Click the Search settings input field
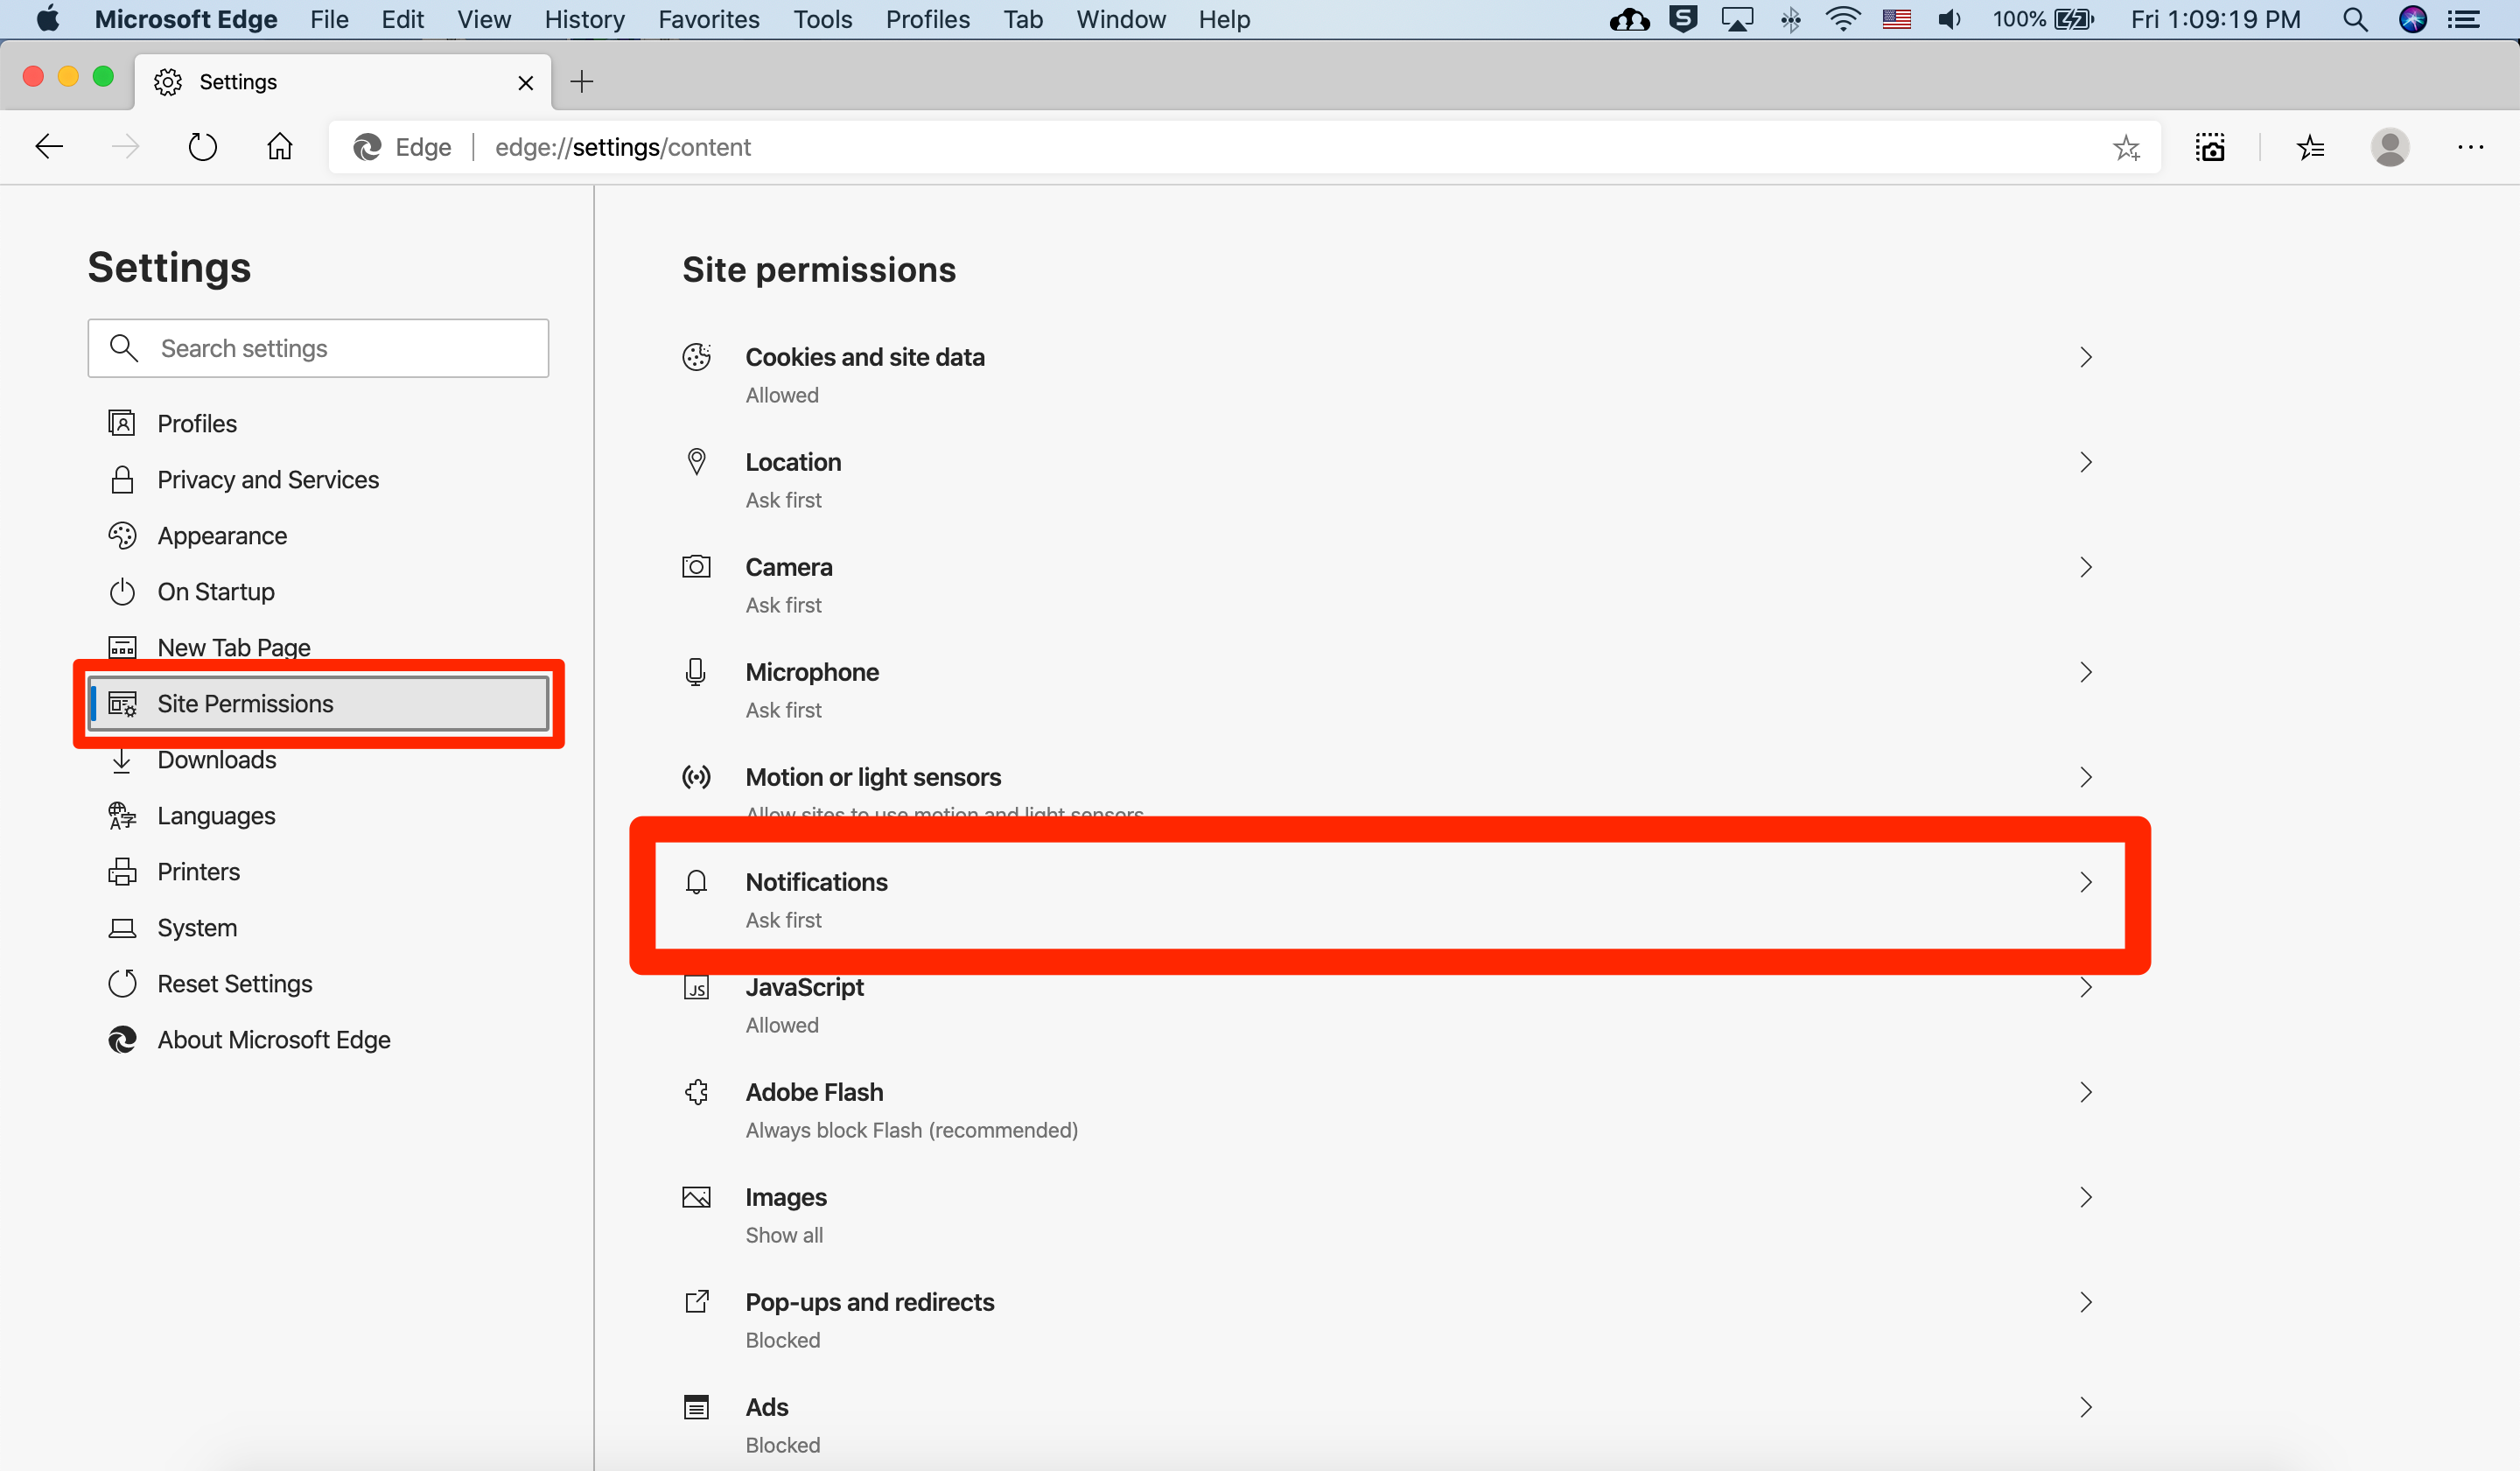Screen dimensions: 2520x1471 pos(320,347)
